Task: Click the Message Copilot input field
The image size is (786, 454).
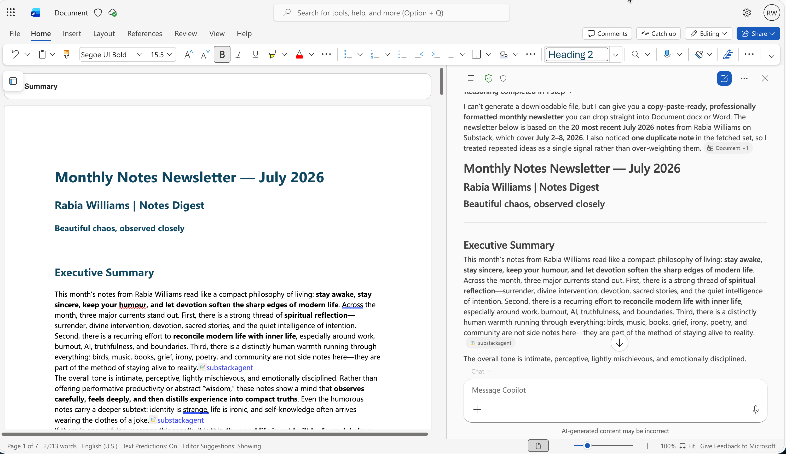Action: pyautogui.click(x=615, y=390)
